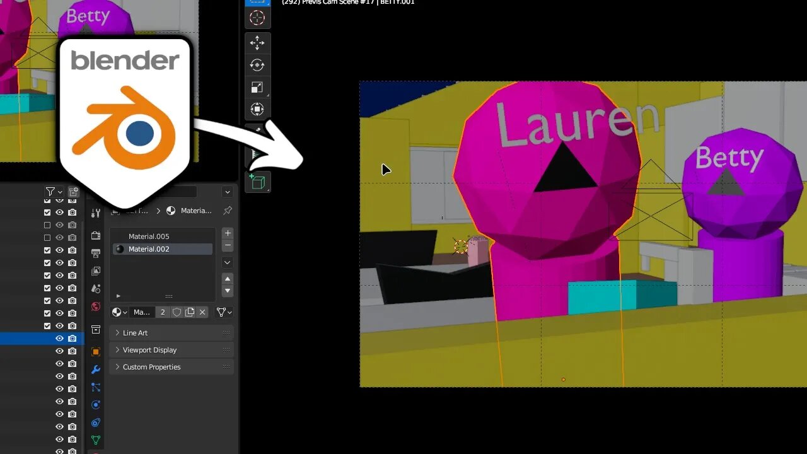The width and height of the screenshot is (807, 454).
Task: Select the Material.002 slot
Action: point(163,249)
